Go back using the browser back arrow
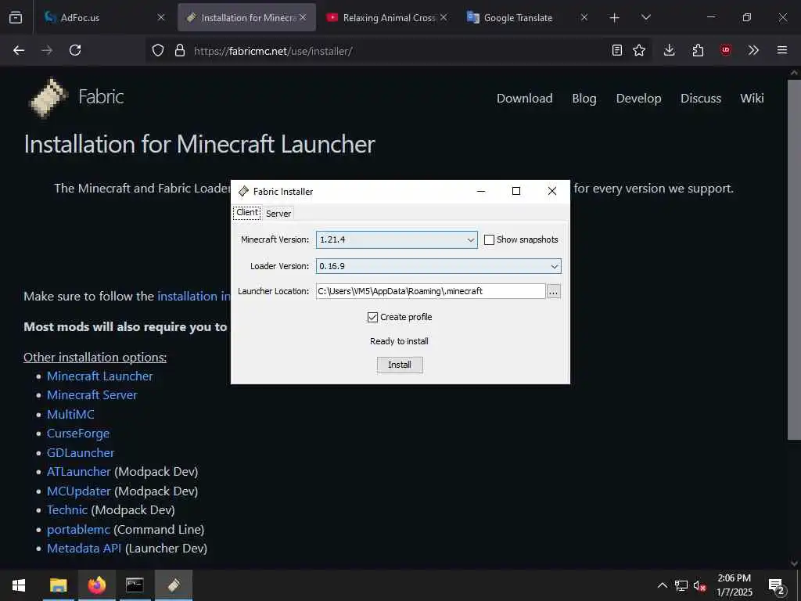This screenshot has height=601, width=801. point(19,50)
